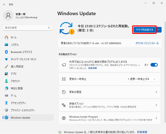Click the green leaf icon in the carbon emissions note
Viewport: 166px width, 134px height.
60,132
